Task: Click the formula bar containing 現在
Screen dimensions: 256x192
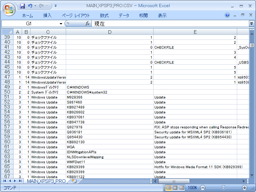Action: pyautogui.click(x=170, y=24)
